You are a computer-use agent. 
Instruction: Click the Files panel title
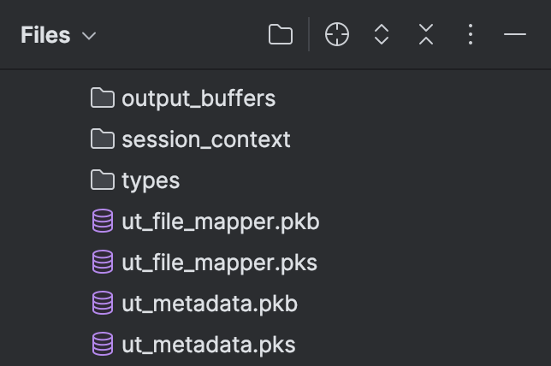45,35
